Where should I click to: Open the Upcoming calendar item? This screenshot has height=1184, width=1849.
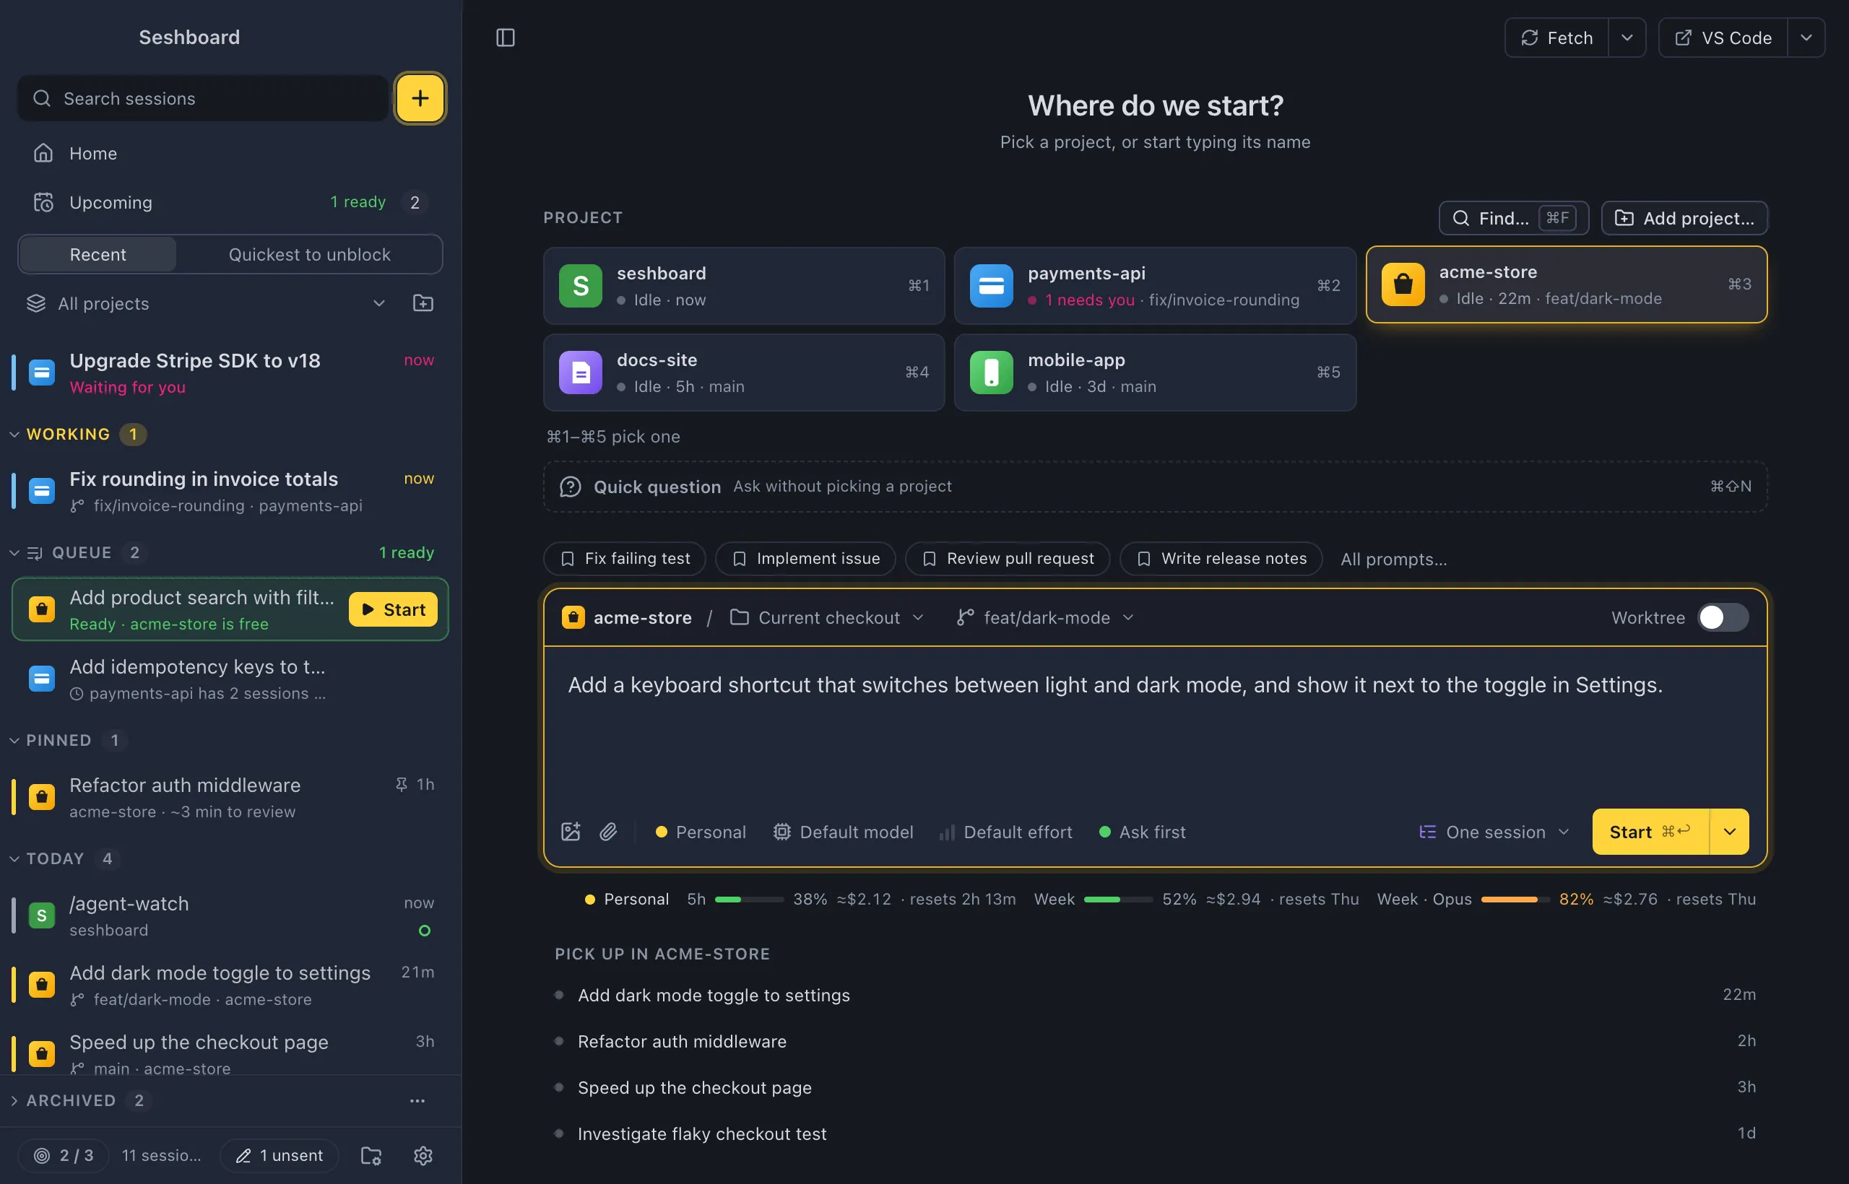click(230, 202)
